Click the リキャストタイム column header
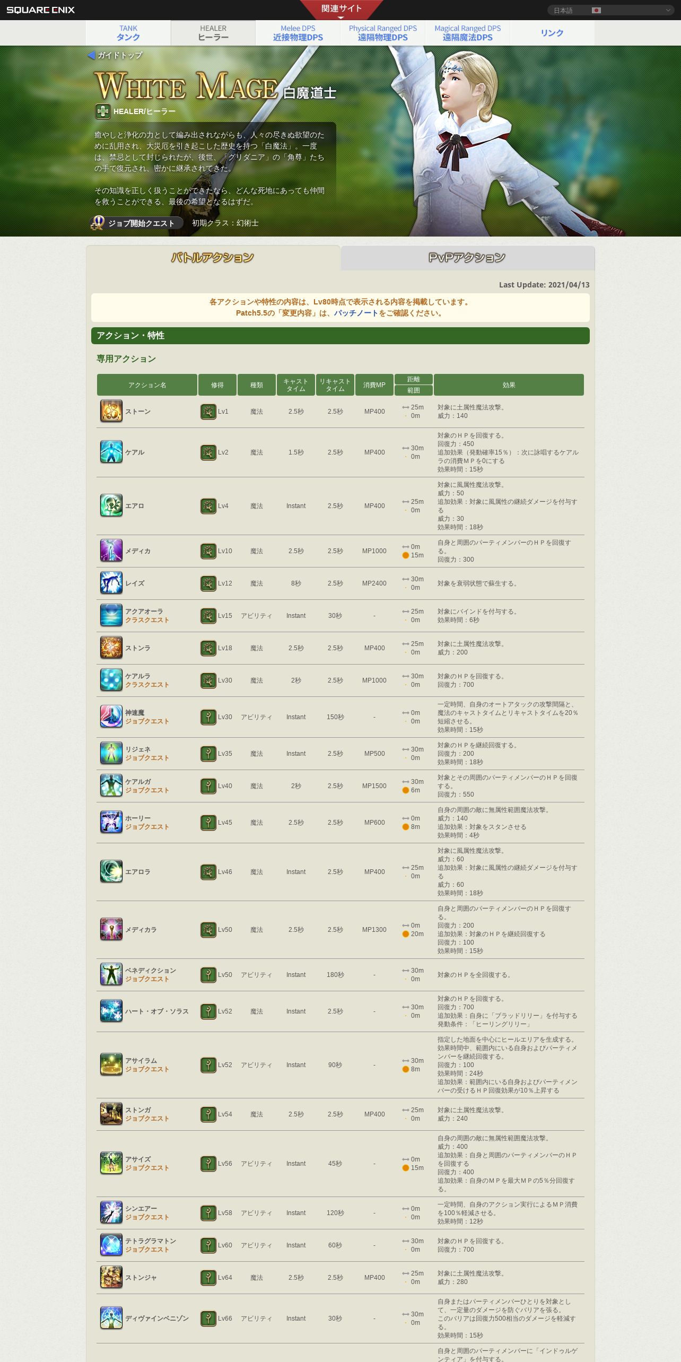Viewport: 681px width, 1362px height. click(335, 385)
